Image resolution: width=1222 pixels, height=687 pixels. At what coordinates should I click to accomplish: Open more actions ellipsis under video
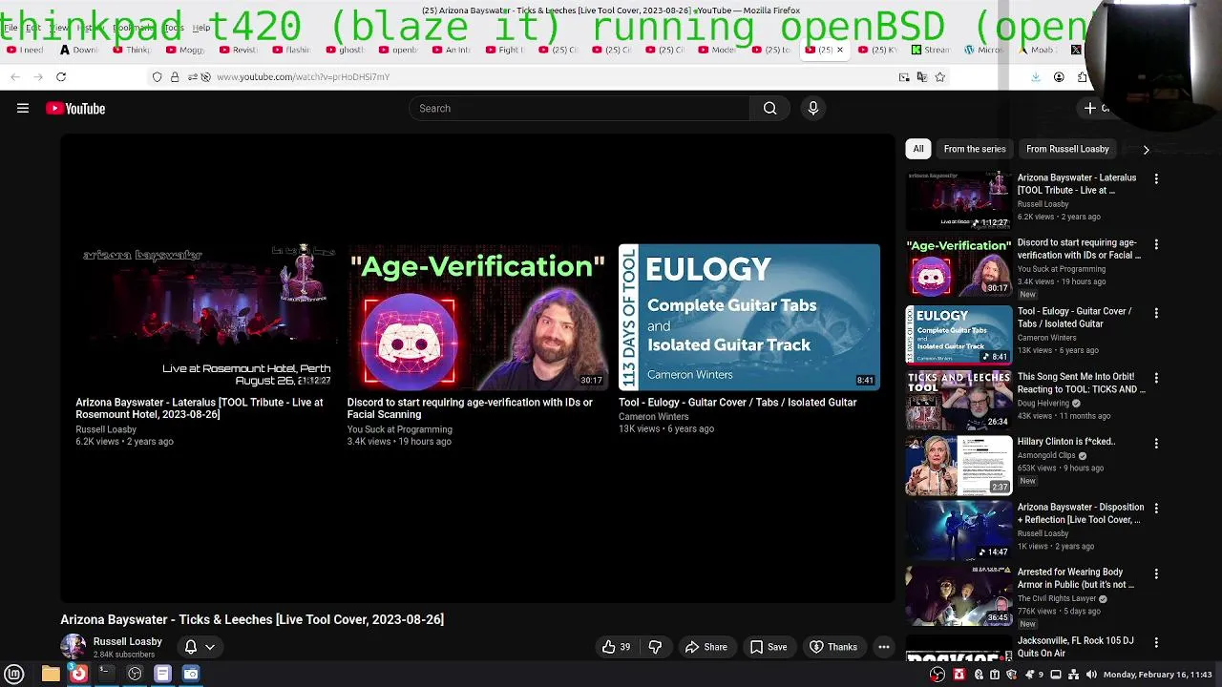[884, 647]
